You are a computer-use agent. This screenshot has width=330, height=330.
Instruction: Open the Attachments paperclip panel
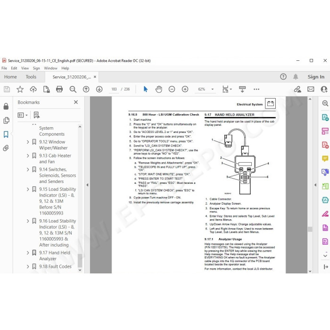pos(6,148)
